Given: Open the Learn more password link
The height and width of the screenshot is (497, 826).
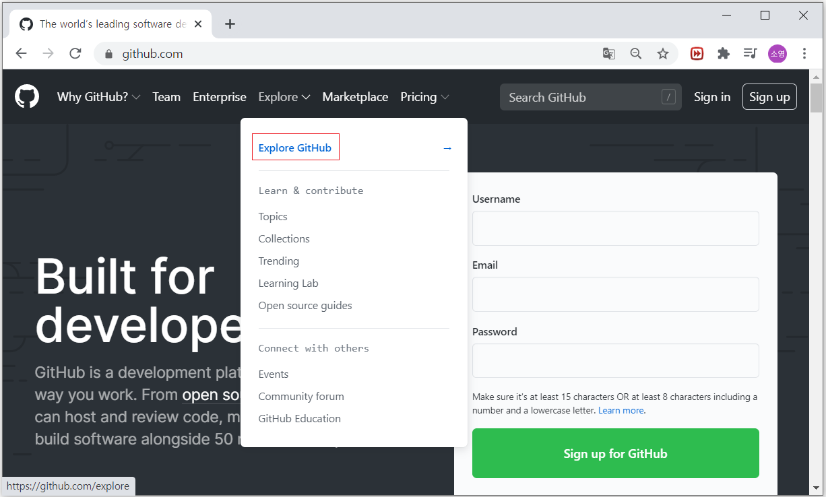Looking at the screenshot, I should [x=621, y=410].
